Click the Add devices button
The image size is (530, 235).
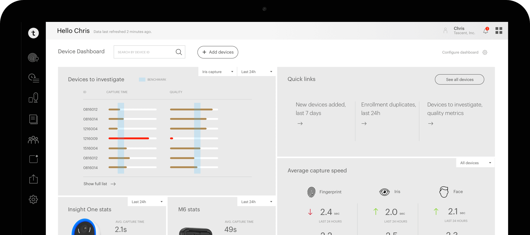click(218, 52)
